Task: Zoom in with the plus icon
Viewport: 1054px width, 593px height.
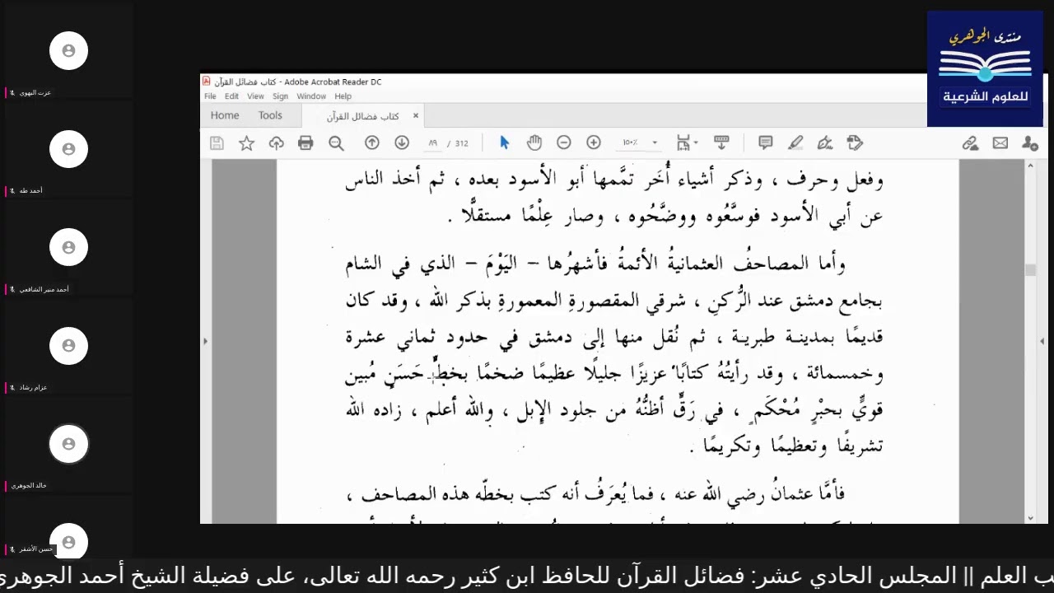Action: (594, 142)
